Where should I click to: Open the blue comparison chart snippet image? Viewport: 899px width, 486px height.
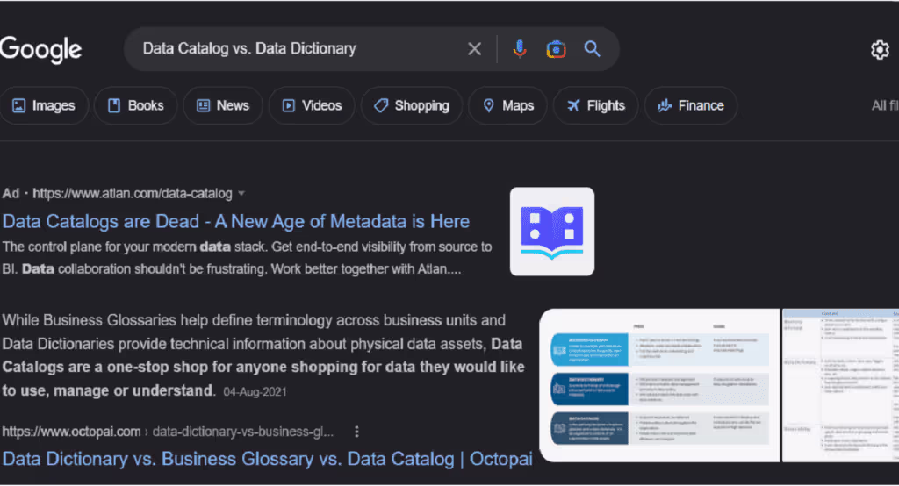659,385
